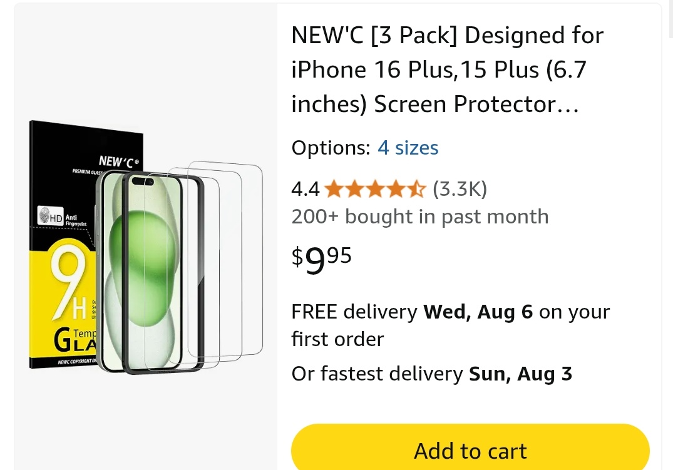The width and height of the screenshot is (673, 470).
Task: Click the HD Anti Fingerprint badge
Action: pos(62,216)
